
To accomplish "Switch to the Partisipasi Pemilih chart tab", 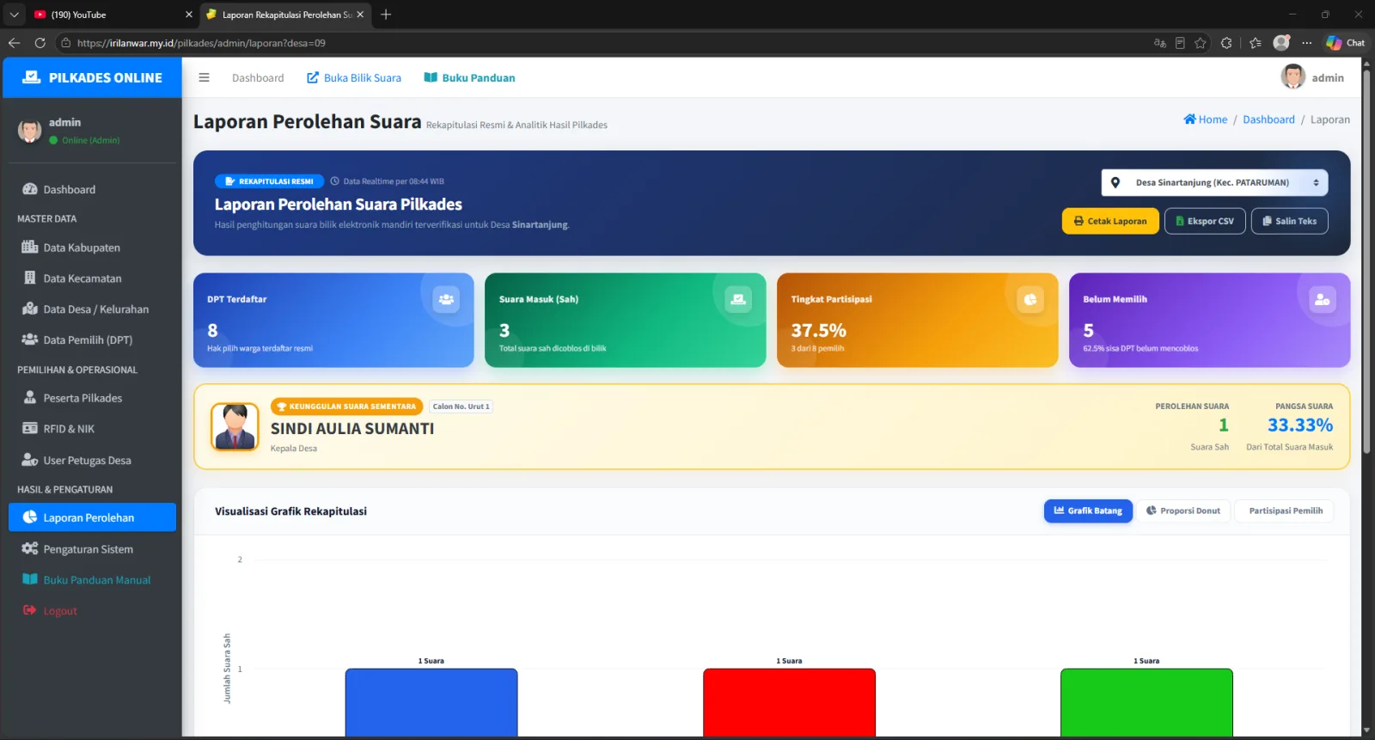I will pos(1285,511).
